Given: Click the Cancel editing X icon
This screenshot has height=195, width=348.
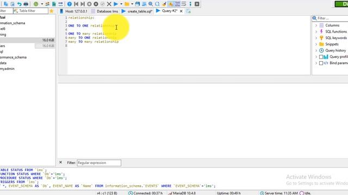Looking at the screenshot, I should tap(109, 4).
